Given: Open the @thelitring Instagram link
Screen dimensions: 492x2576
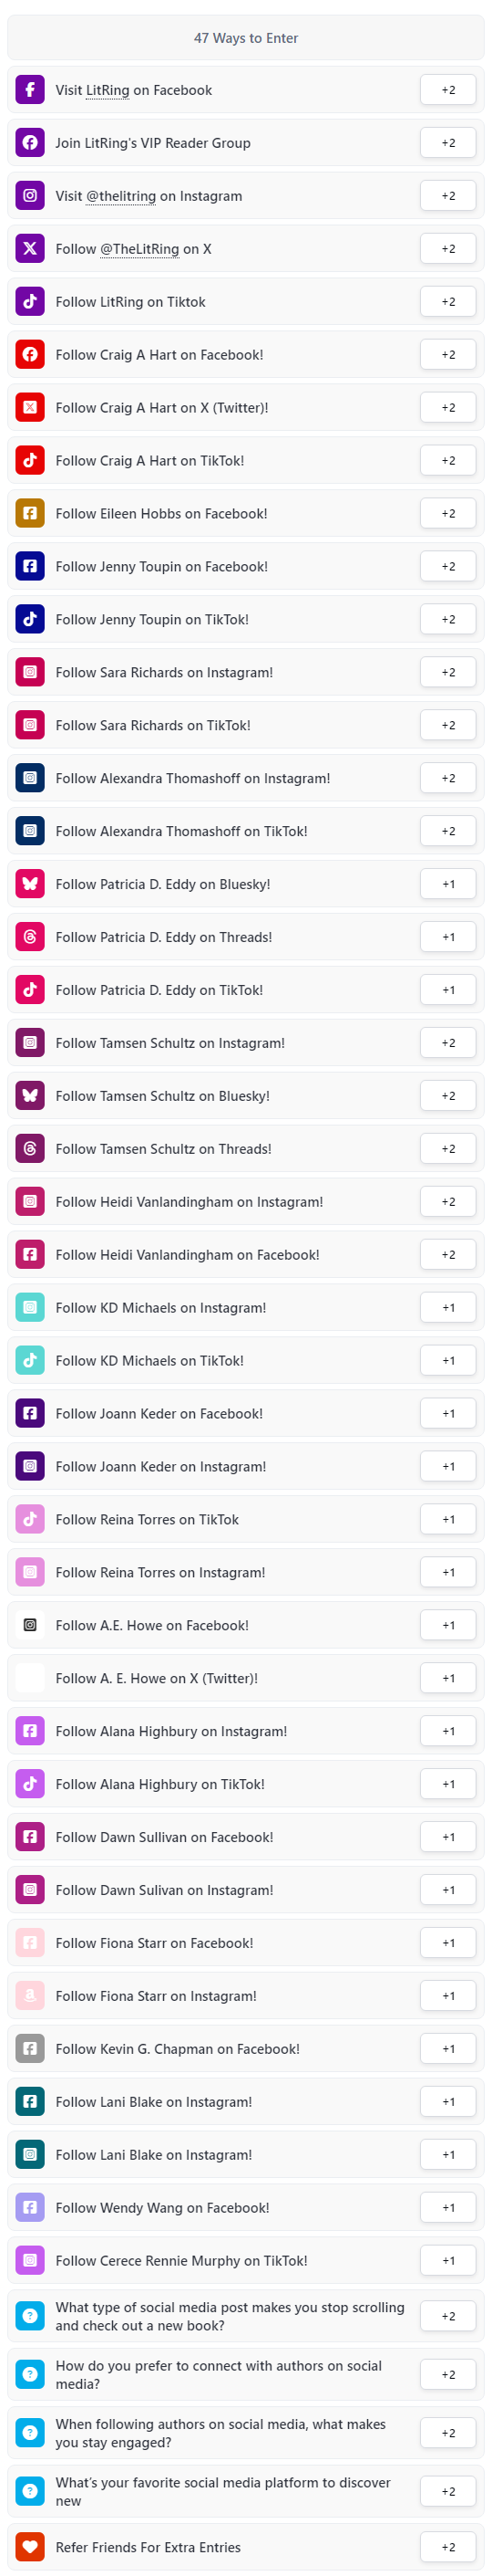Looking at the screenshot, I should (x=121, y=196).
